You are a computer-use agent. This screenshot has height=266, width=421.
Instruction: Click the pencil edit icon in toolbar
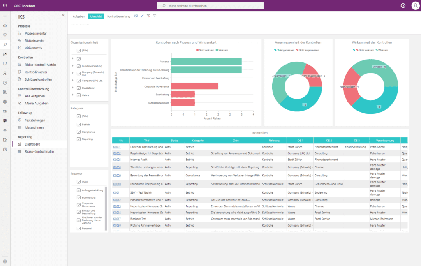(142, 16)
